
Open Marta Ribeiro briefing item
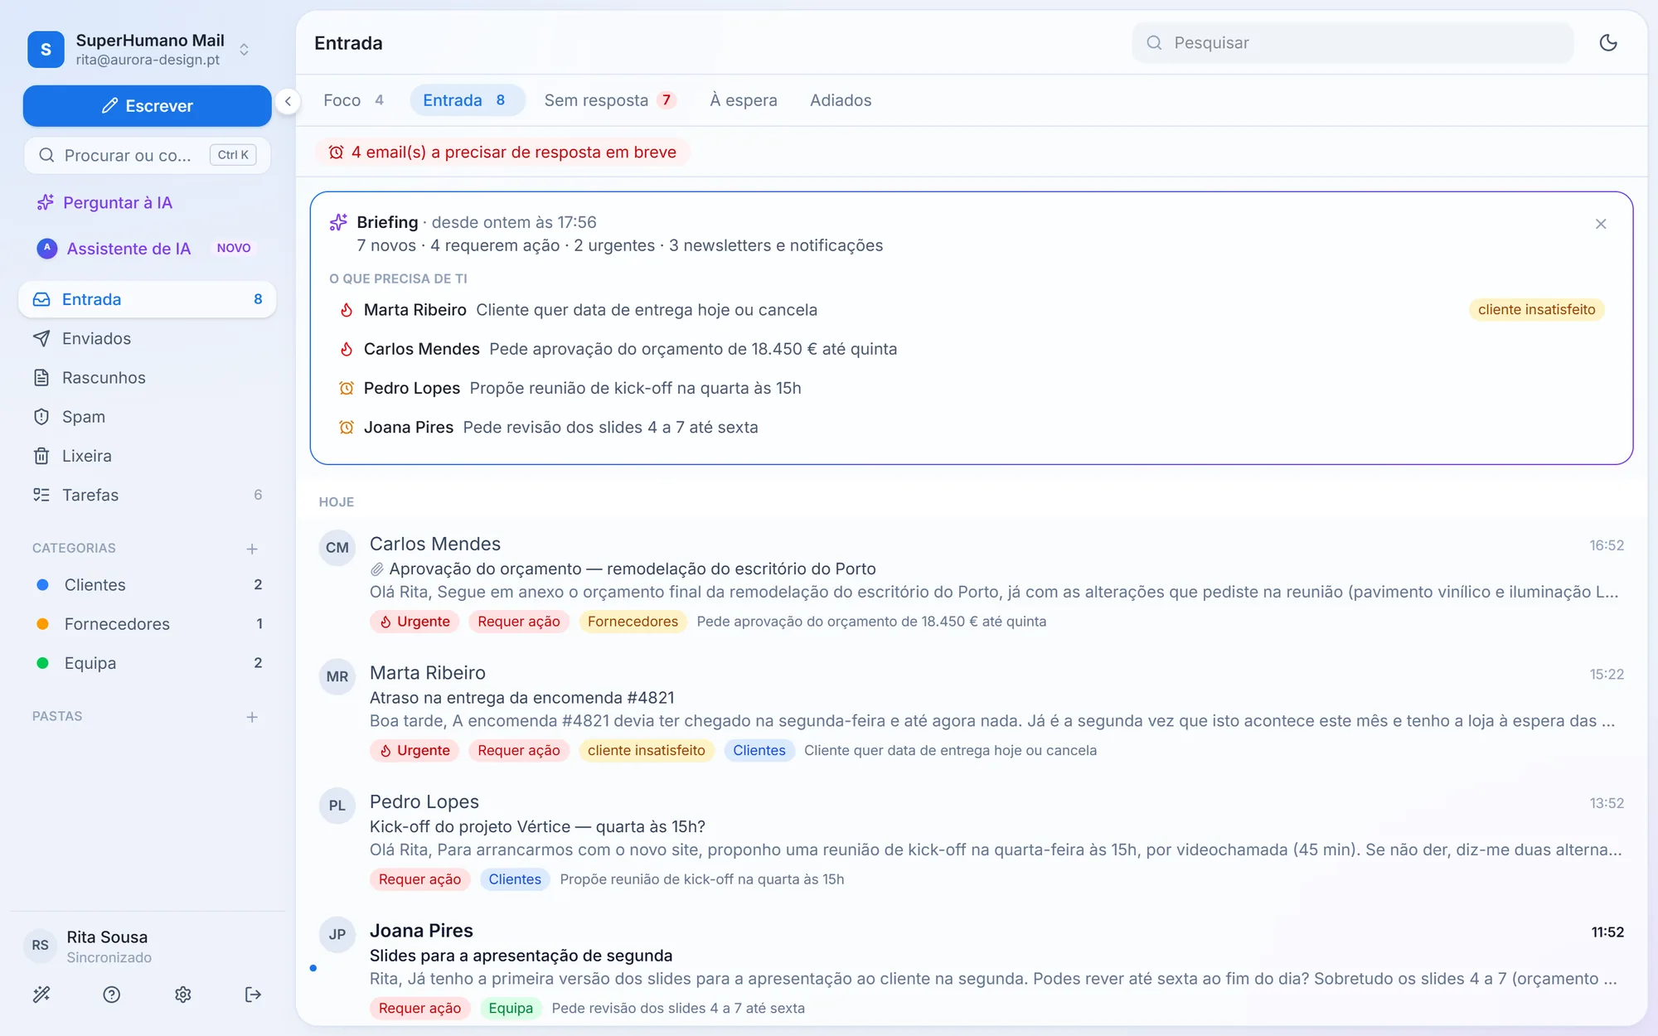click(971, 309)
